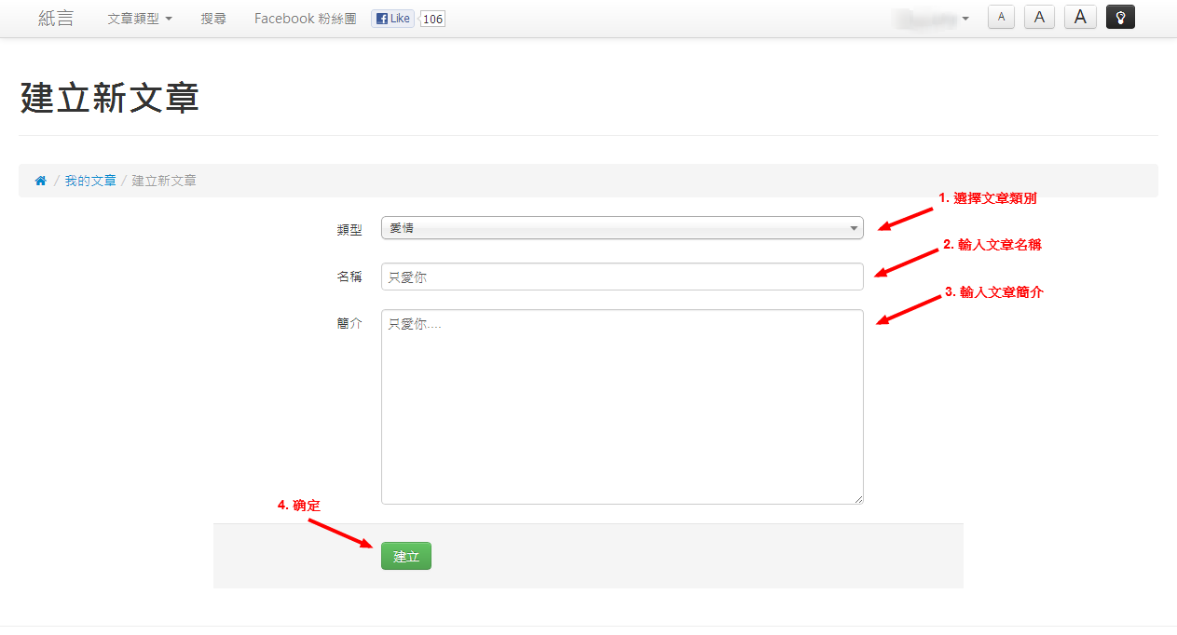Screen dimensions: 1177x635
Task: Set medium font size A button
Action: [1039, 17]
